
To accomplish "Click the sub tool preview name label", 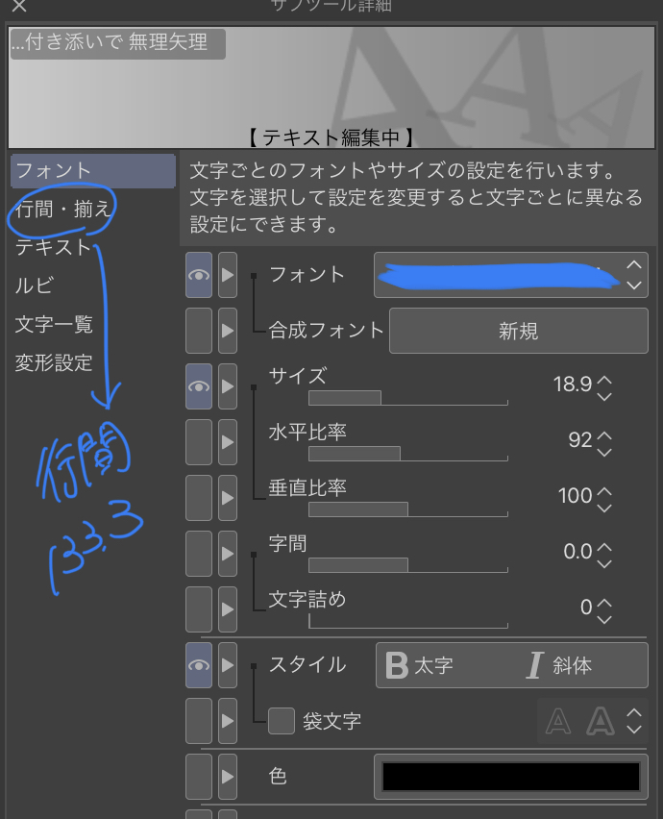I will tap(118, 43).
